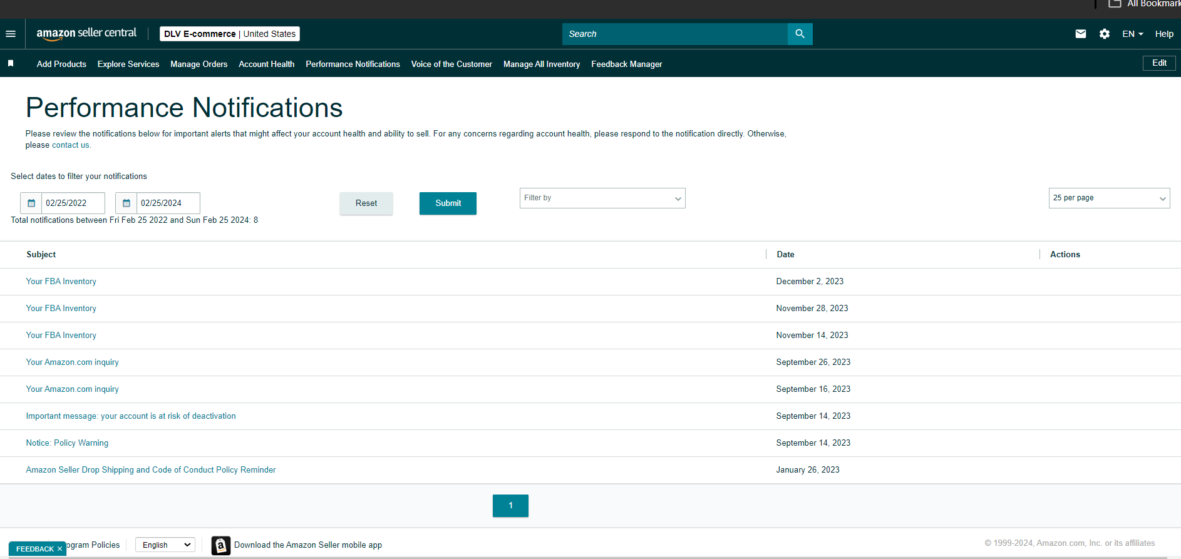
Task: Reset the date filter
Action: coord(366,203)
